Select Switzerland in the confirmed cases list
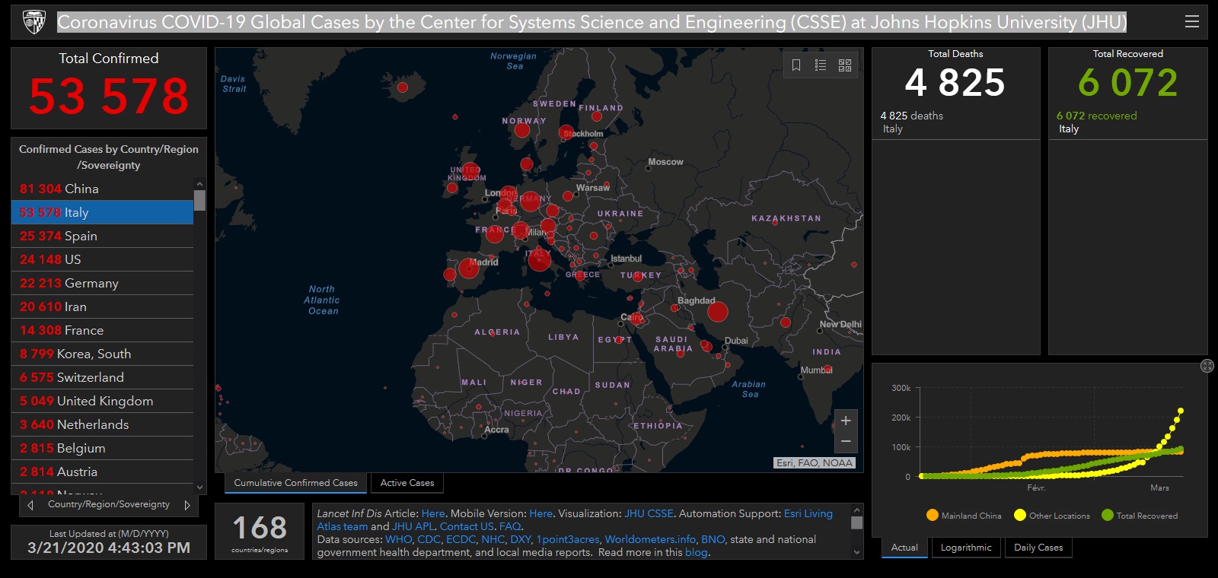 coord(103,377)
